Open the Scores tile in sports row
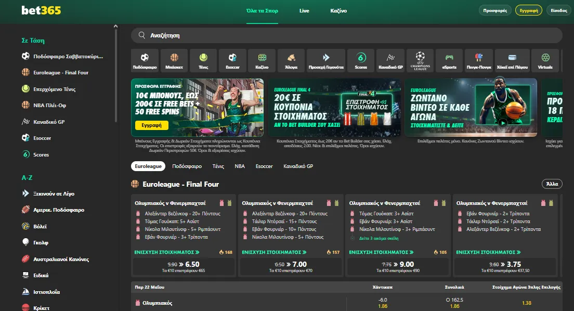This screenshot has height=311, width=574. [361, 60]
